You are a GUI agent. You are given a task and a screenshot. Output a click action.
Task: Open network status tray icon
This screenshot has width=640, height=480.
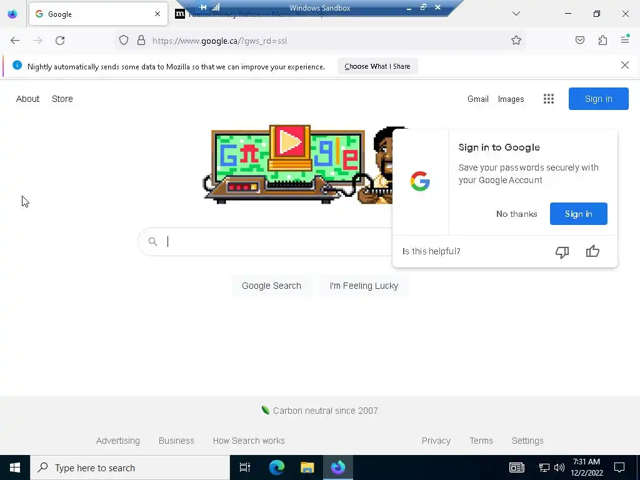coord(544,467)
